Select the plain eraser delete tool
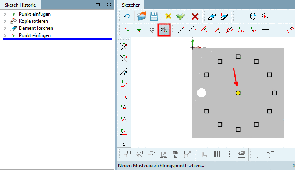The image size is (295, 170). tap(212, 16)
